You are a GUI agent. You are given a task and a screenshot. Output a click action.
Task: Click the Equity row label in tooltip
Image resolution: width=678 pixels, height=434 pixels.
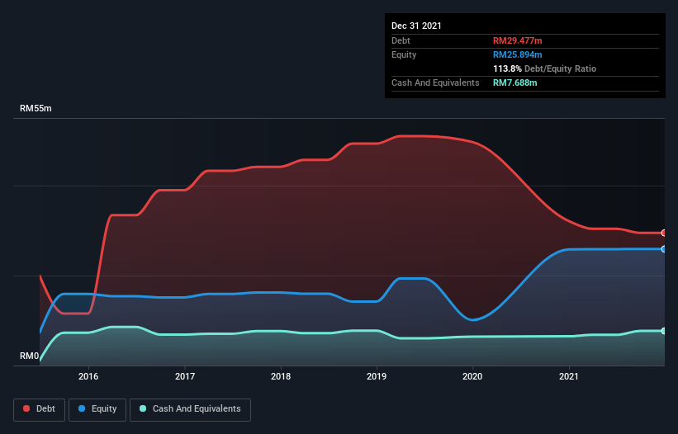pos(404,54)
